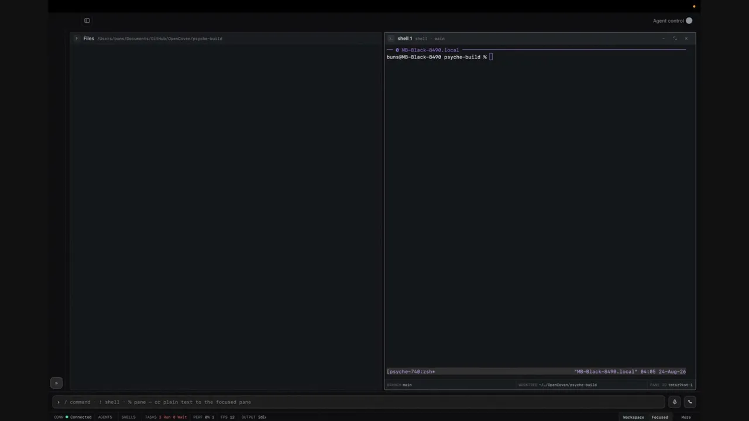Screen dimensions: 749x421
Task: Open AGENTS in the status bar
Action: click(x=105, y=417)
